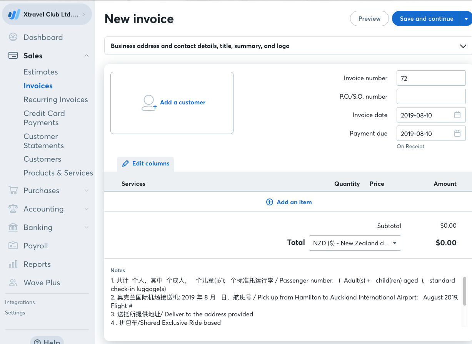Click the Sales card icon
This screenshot has width=472, height=344.
click(13, 56)
